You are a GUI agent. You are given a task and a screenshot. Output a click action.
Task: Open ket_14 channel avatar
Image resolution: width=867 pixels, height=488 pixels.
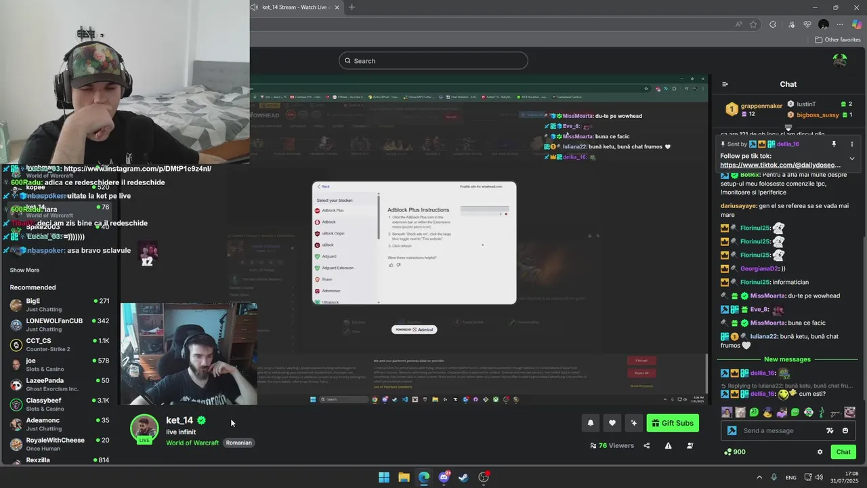pos(144,428)
